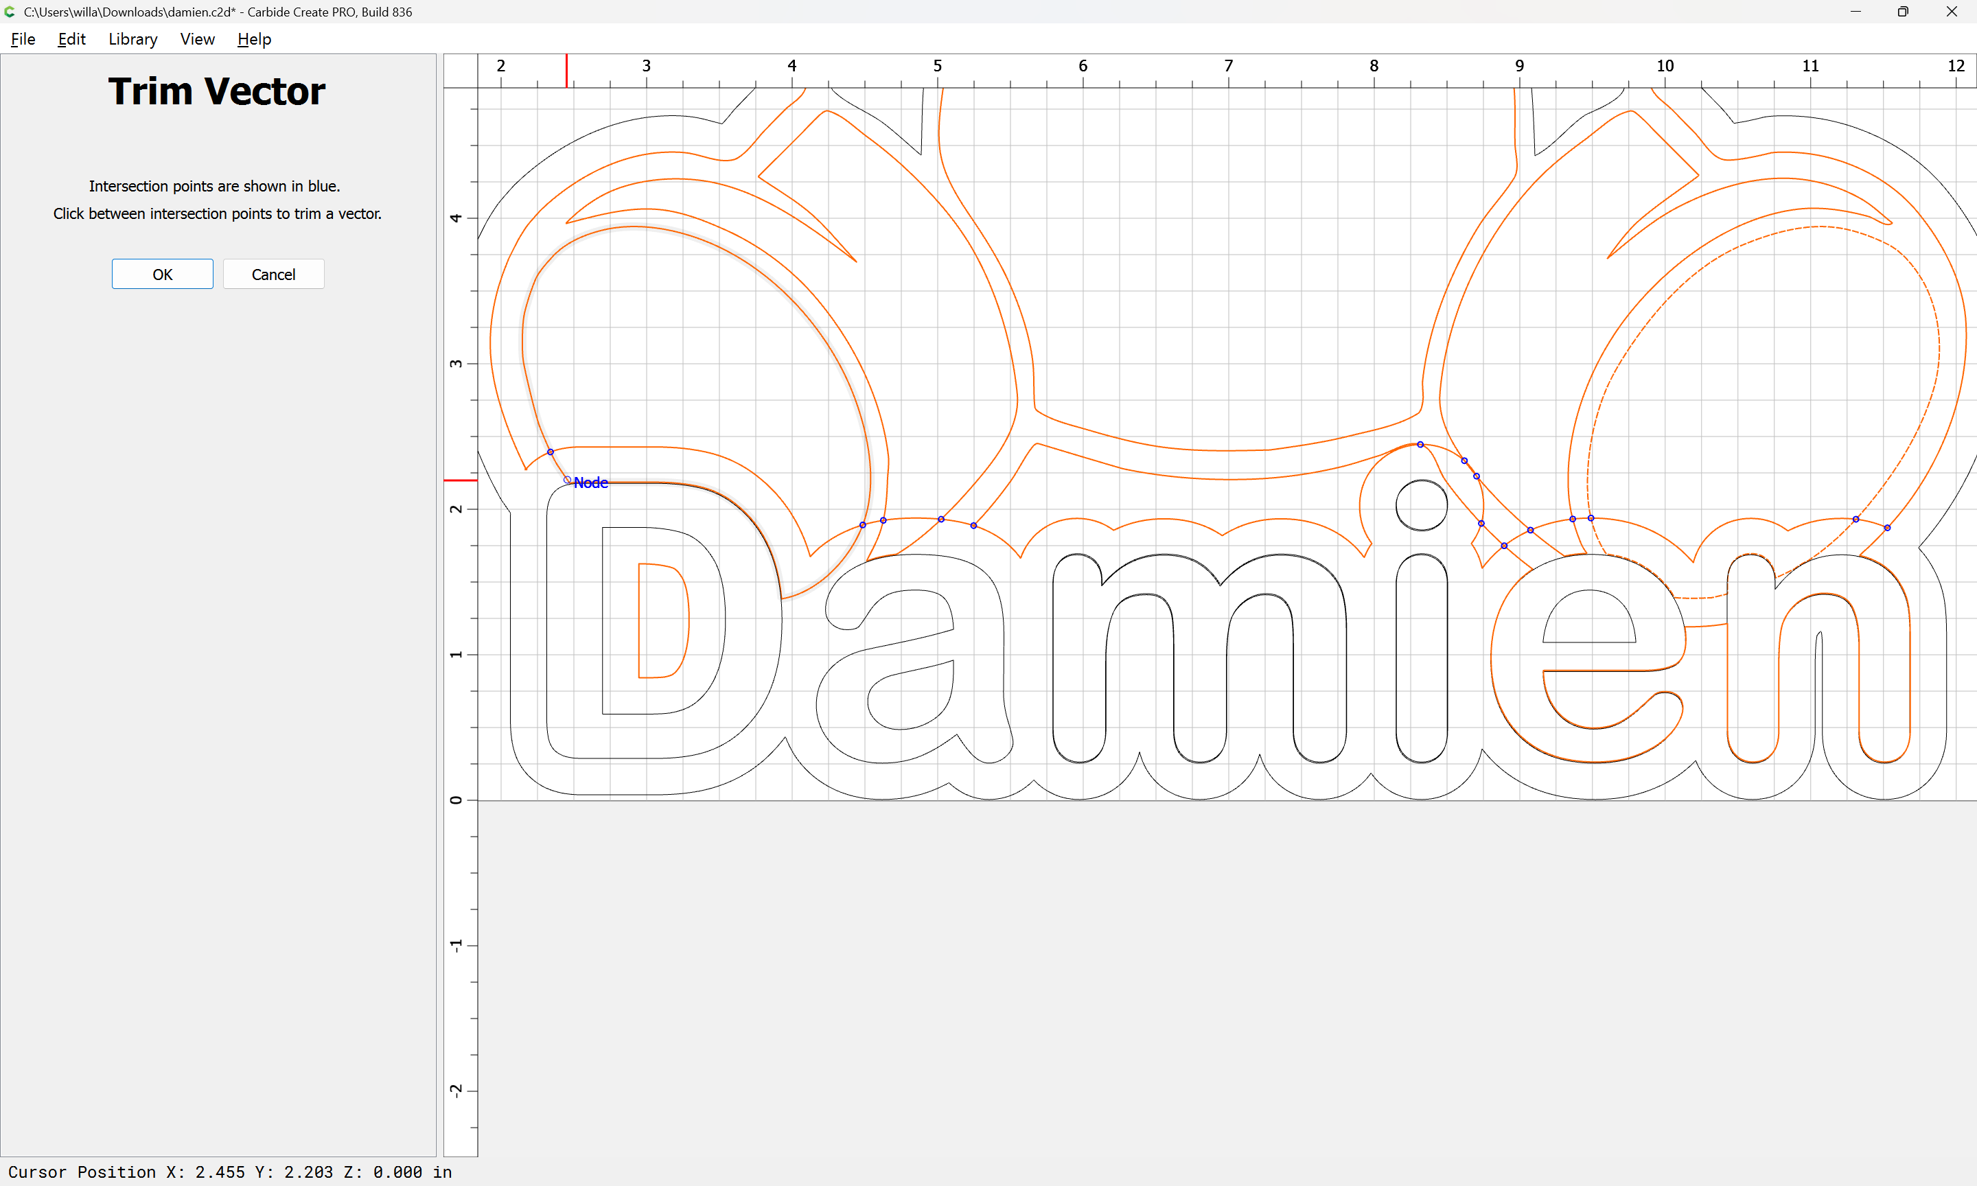Click the intersection point atop the i arch
Viewport: 1977px width, 1186px height.
[x=1420, y=444]
